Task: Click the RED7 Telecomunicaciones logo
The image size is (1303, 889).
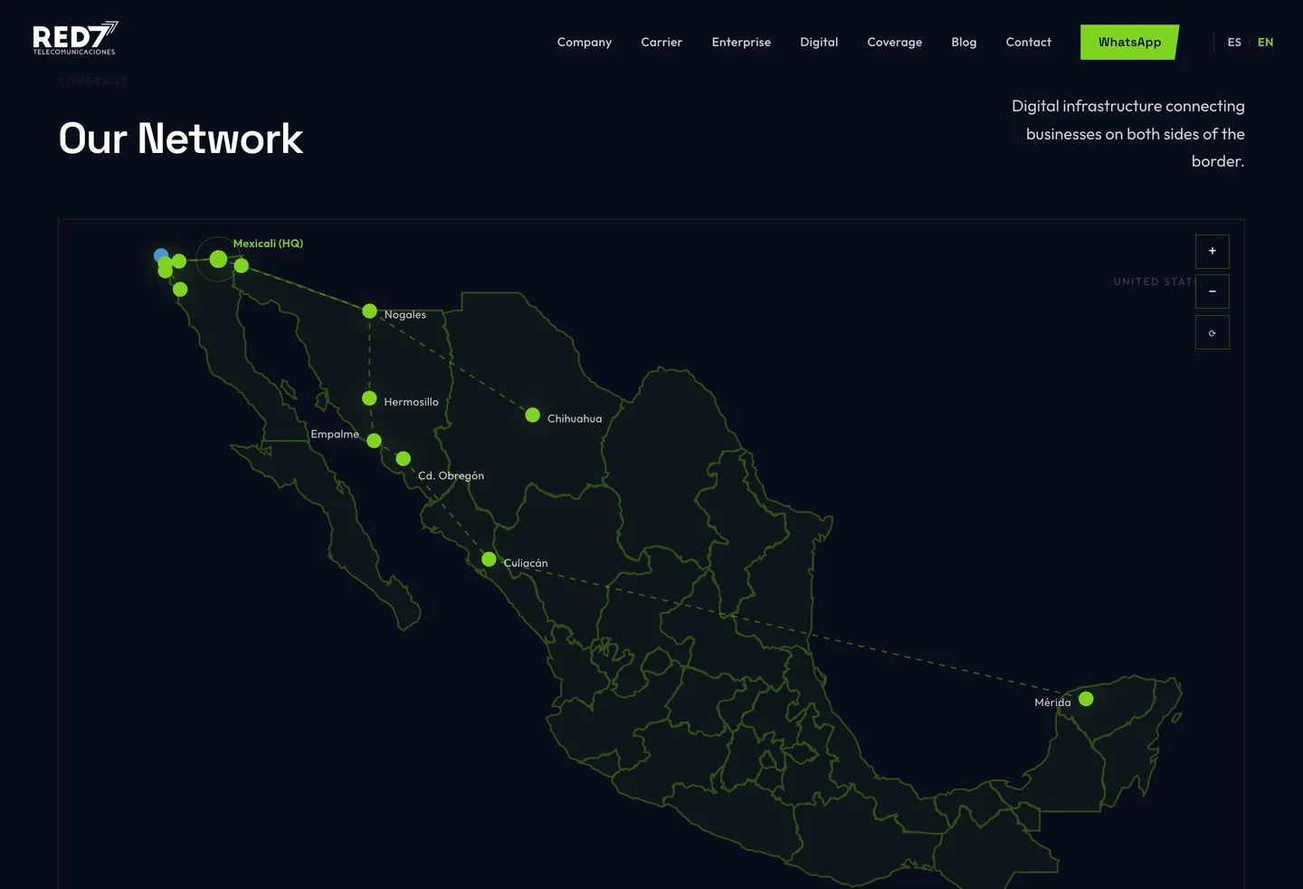Action: [x=75, y=38]
